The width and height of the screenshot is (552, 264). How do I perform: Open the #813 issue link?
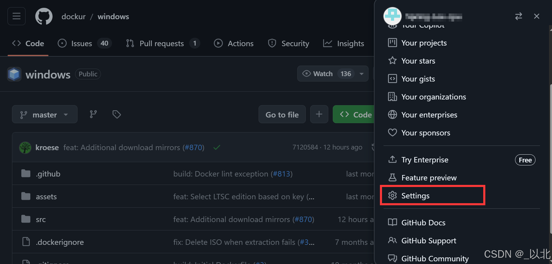tap(281, 174)
